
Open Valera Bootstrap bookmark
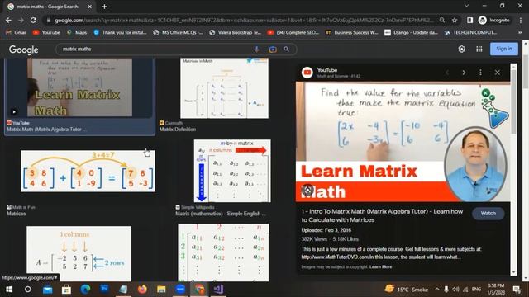pos(235,33)
